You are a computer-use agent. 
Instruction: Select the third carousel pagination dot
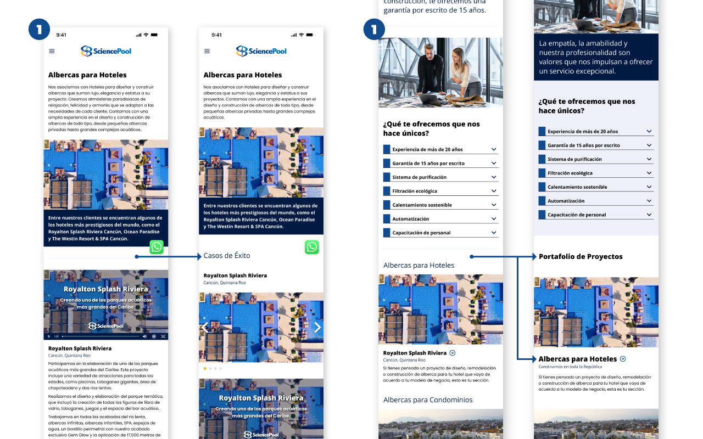(x=216, y=369)
